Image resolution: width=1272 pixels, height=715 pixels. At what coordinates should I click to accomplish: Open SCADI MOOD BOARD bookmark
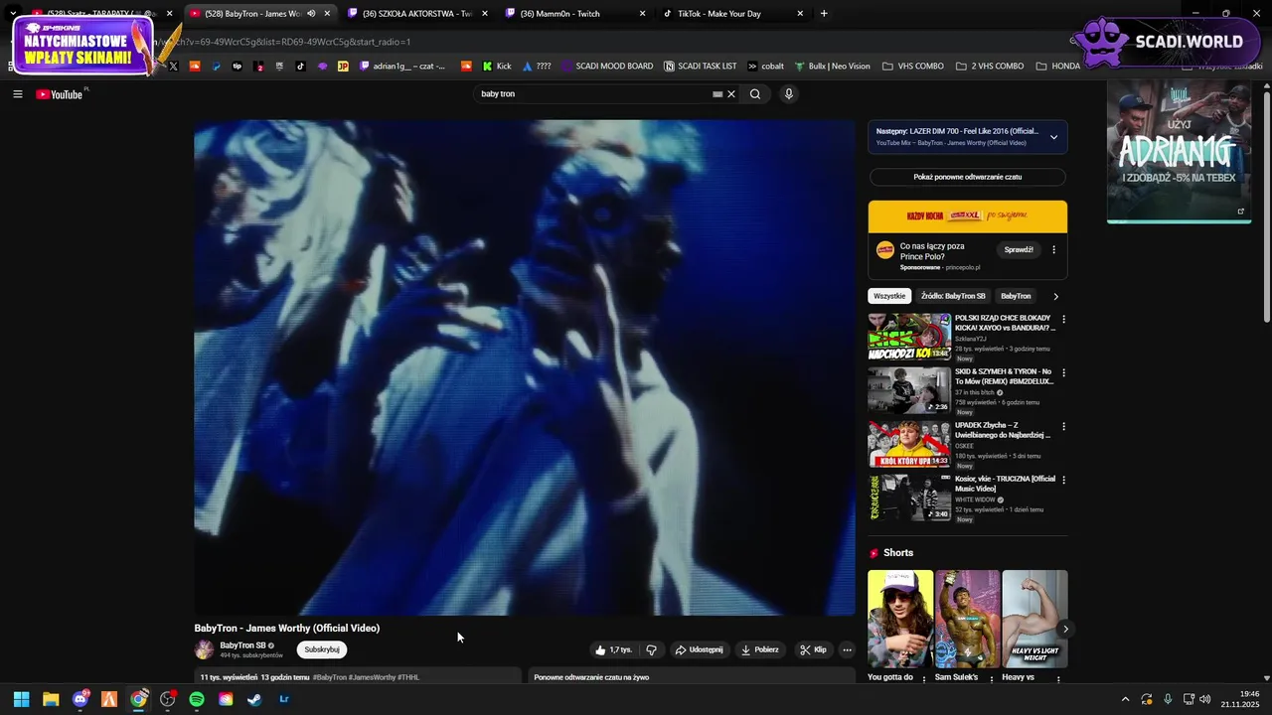click(x=606, y=67)
